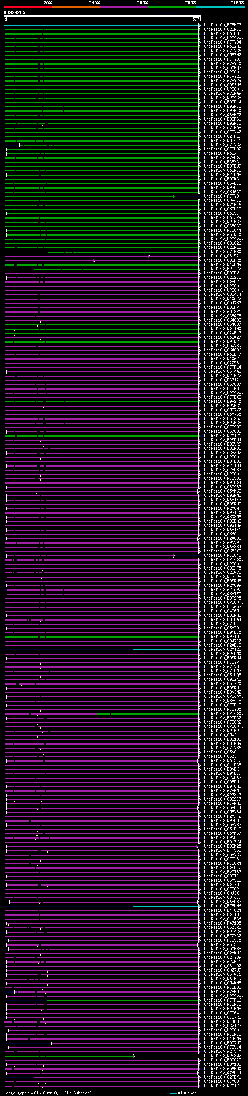The image size is (248, 1096).
Task: Open hit UniRef100_Q9M4G8
Action: (x=222, y=98)
